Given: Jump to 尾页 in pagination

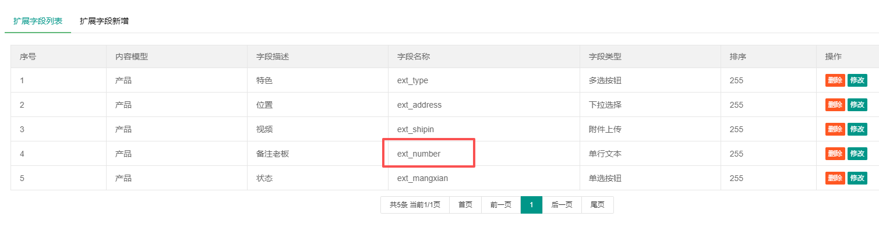Looking at the screenshot, I should coord(597,205).
